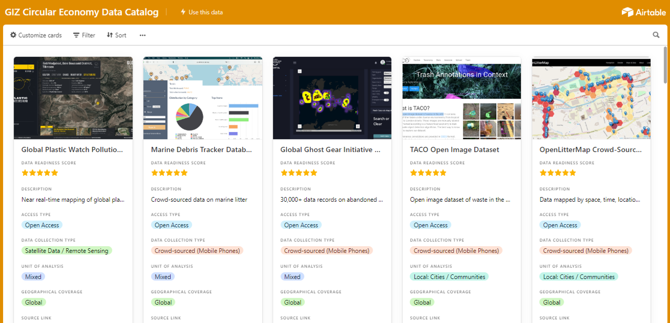Click star rating on Marine Debris Tracker card

pos(169,173)
